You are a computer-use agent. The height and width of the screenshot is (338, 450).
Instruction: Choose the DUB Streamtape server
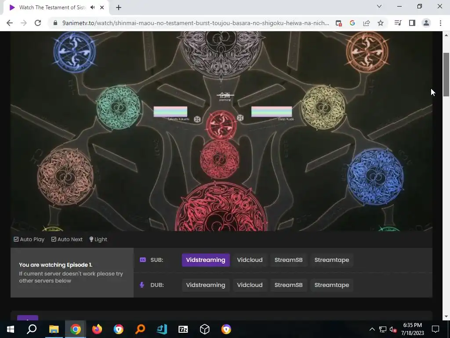332,285
